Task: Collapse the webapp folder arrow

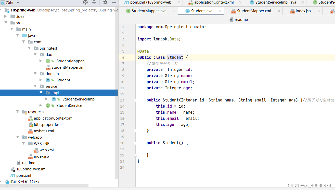Action: click(18, 137)
